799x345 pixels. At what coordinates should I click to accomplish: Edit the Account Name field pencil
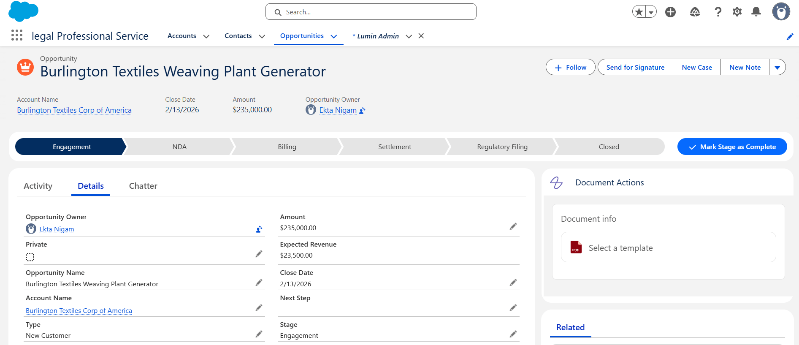tap(259, 308)
